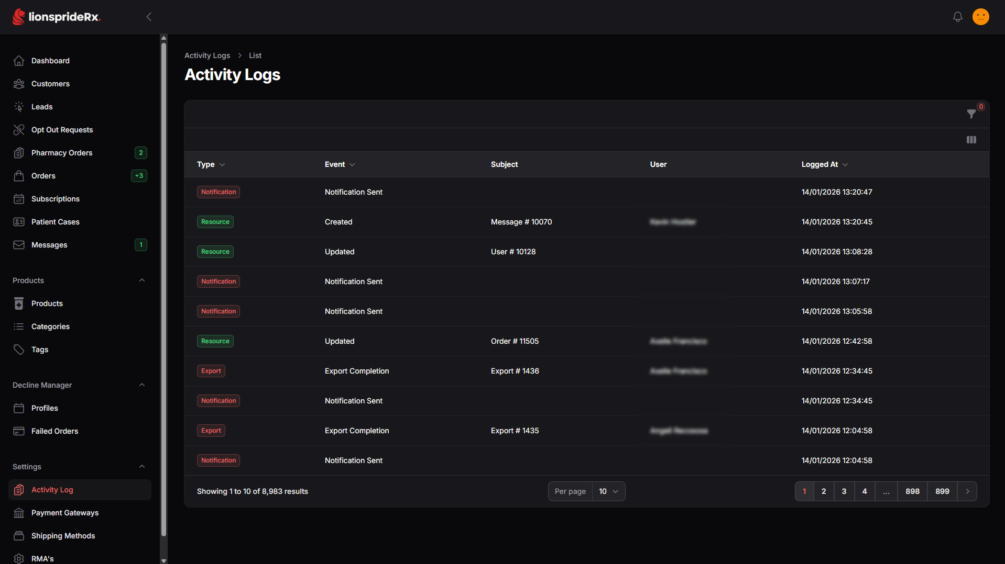Open the notifications bell icon
1005x564 pixels.
[957, 17]
